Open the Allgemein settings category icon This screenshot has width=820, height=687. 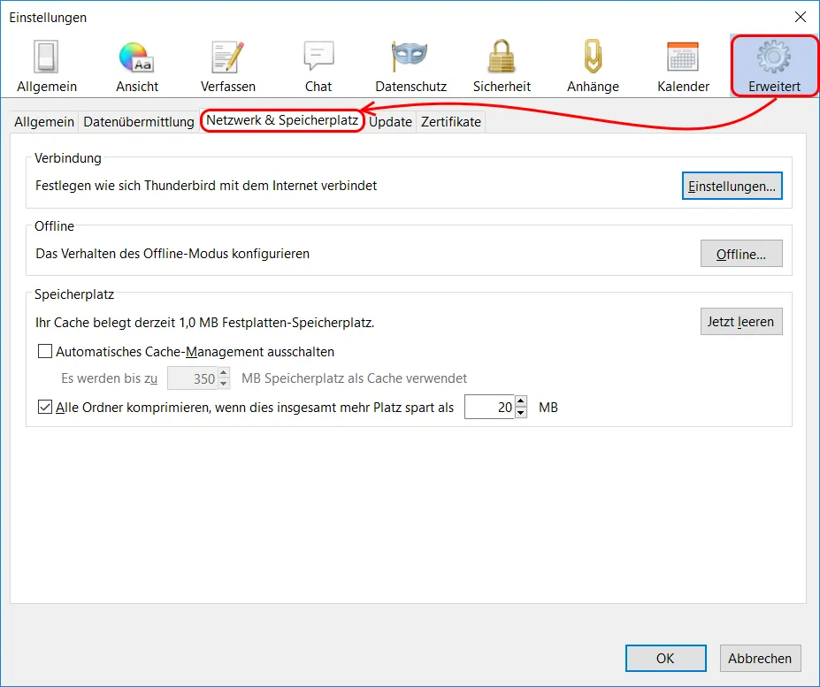tap(47, 66)
